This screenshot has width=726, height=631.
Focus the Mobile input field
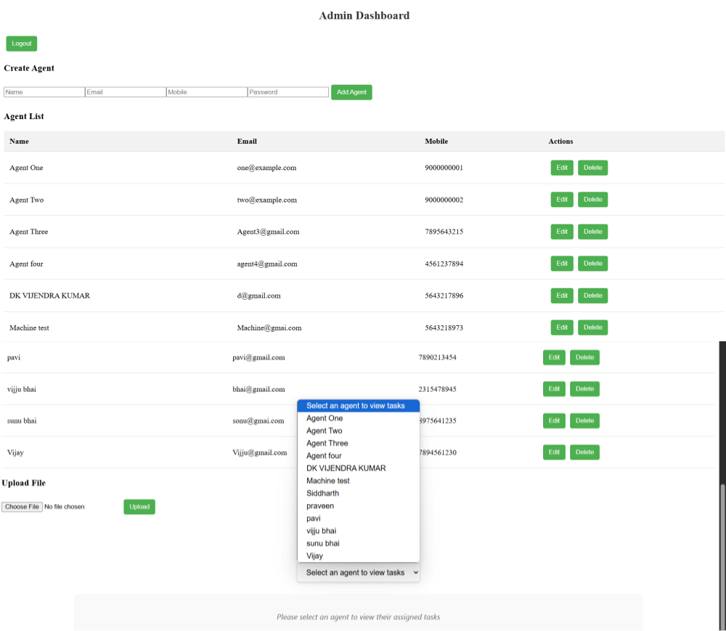(207, 92)
